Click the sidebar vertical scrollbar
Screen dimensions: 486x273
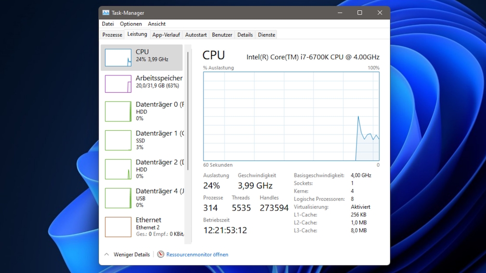tap(188, 144)
